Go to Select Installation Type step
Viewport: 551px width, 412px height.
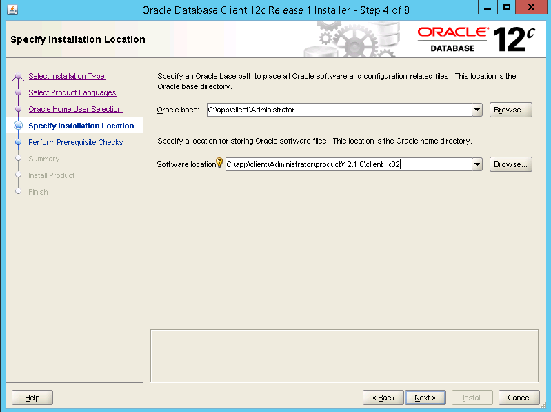coord(67,76)
